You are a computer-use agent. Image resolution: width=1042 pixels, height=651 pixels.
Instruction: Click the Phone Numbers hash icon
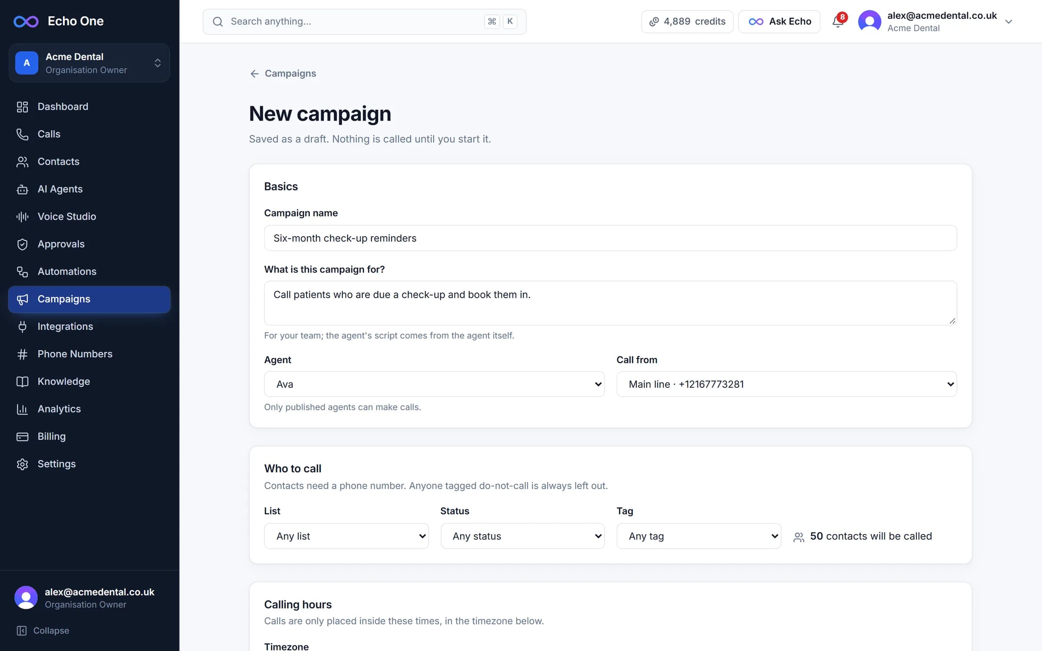point(22,354)
